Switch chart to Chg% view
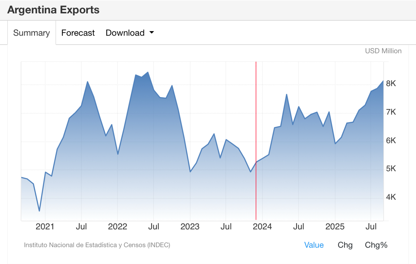416x264 pixels. (x=376, y=245)
